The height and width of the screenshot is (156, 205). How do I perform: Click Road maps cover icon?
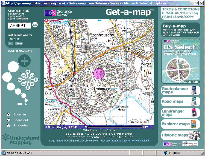pos(194,101)
